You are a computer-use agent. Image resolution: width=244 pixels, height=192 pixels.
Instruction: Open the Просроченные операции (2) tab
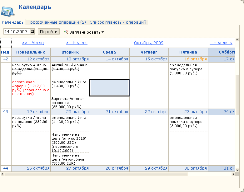(57, 22)
